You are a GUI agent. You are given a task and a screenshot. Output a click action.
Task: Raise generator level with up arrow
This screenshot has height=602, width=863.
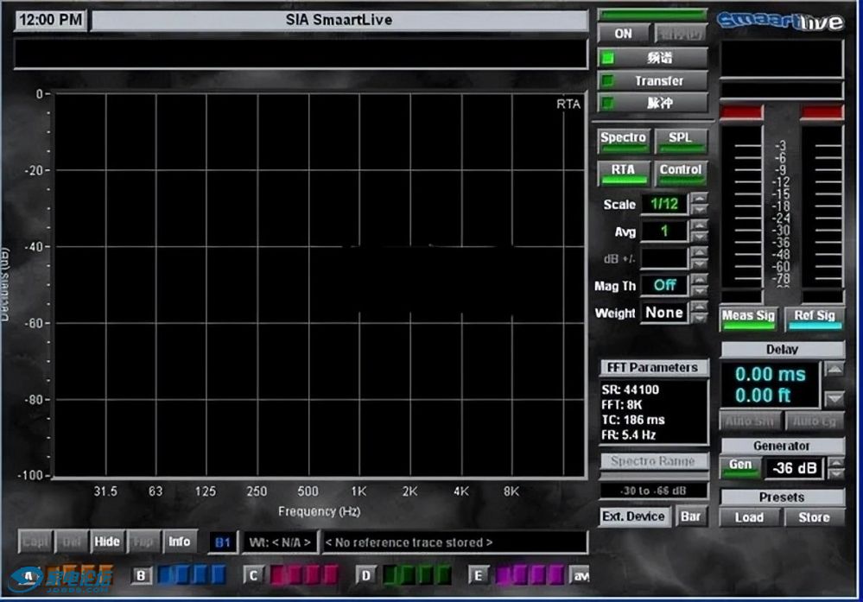836,462
